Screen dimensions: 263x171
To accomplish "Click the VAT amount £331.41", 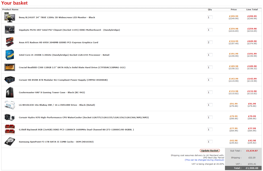I will tap(252, 164).
